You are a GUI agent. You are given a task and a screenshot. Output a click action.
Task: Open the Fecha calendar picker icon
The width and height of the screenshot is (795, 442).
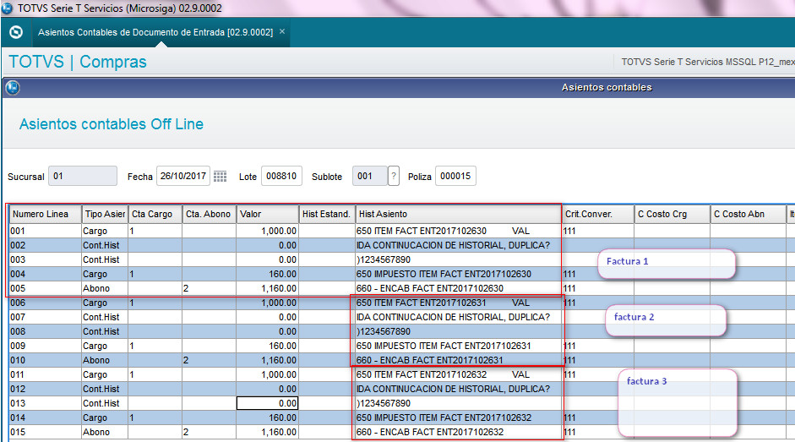coord(220,177)
